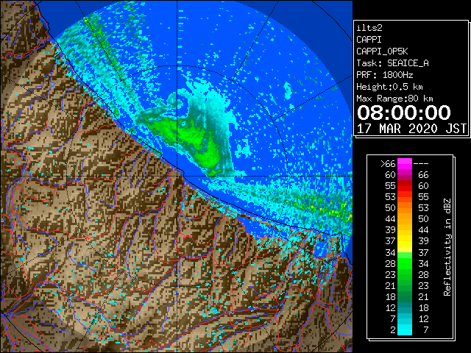Click the lowest legend value 2
The width and height of the screenshot is (471, 353).
pyautogui.click(x=393, y=330)
